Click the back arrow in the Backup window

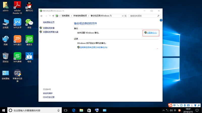41,16
